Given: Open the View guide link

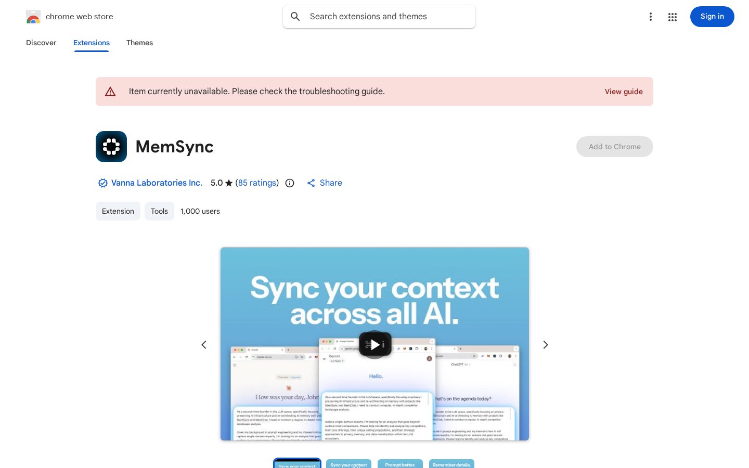Looking at the screenshot, I should [x=624, y=92].
